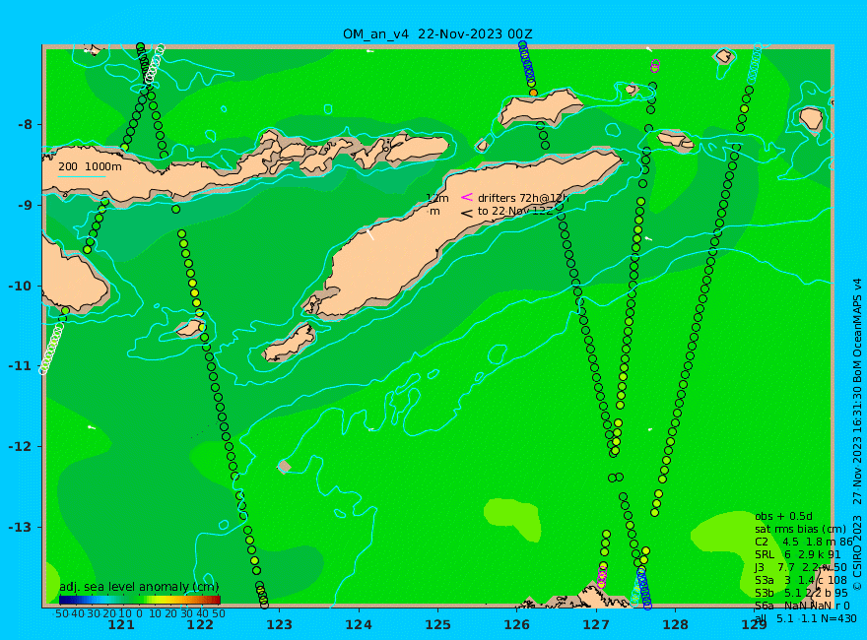Click the "to 22 Nov 12Z" legend text
The height and width of the screenshot is (640, 867).
tap(515, 211)
